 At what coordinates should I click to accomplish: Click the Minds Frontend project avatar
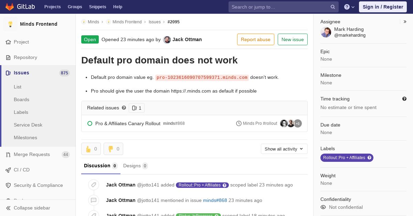coord(10,24)
